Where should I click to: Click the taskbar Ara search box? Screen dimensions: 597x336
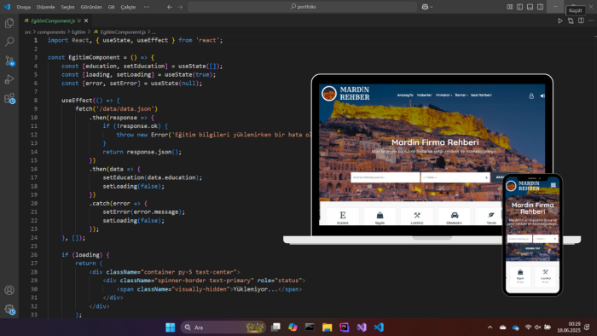click(x=223, y=327)
